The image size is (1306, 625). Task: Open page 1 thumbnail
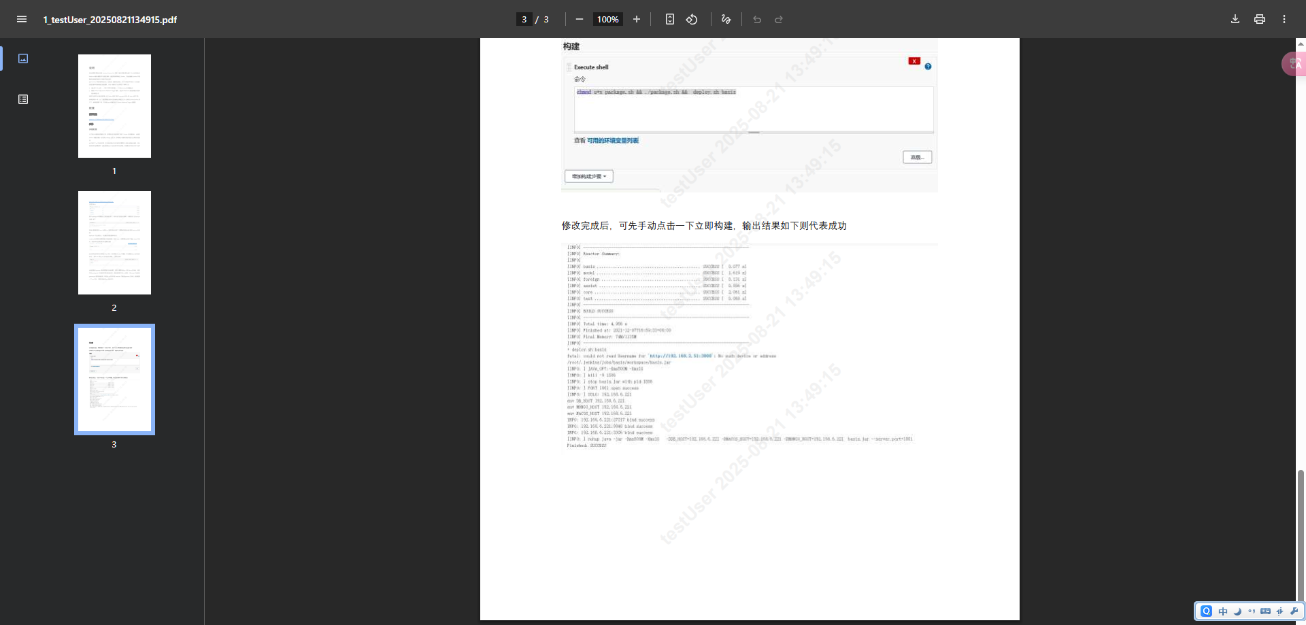[114, 106]
